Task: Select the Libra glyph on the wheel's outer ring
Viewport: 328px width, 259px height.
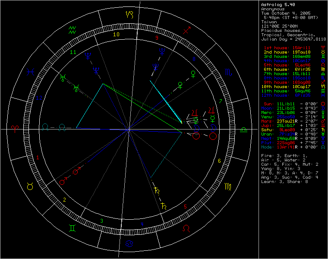Action: (x=243, y=129)
